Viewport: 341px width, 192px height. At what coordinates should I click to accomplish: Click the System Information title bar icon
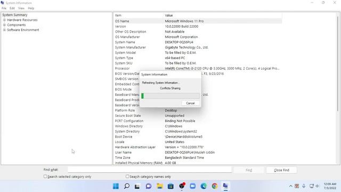[2, 3]
